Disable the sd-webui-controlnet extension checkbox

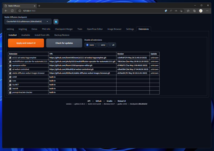point(10,69)
